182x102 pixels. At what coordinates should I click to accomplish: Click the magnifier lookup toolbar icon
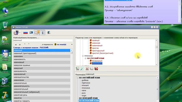[31, 33]
